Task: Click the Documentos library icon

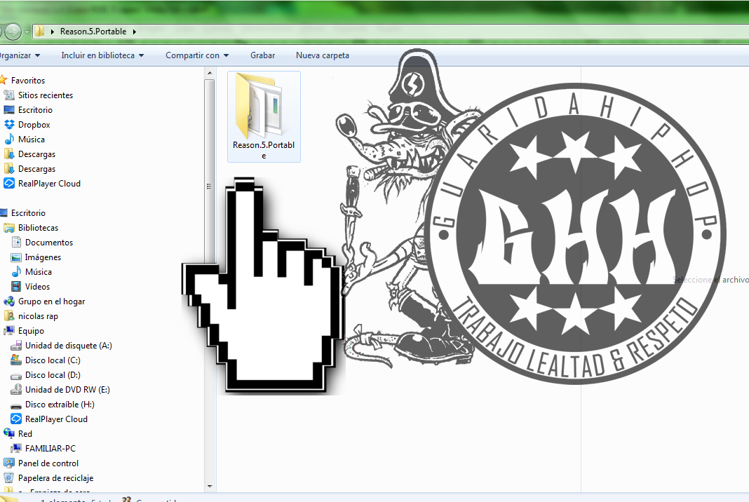Action: click(x=16, y=242)
